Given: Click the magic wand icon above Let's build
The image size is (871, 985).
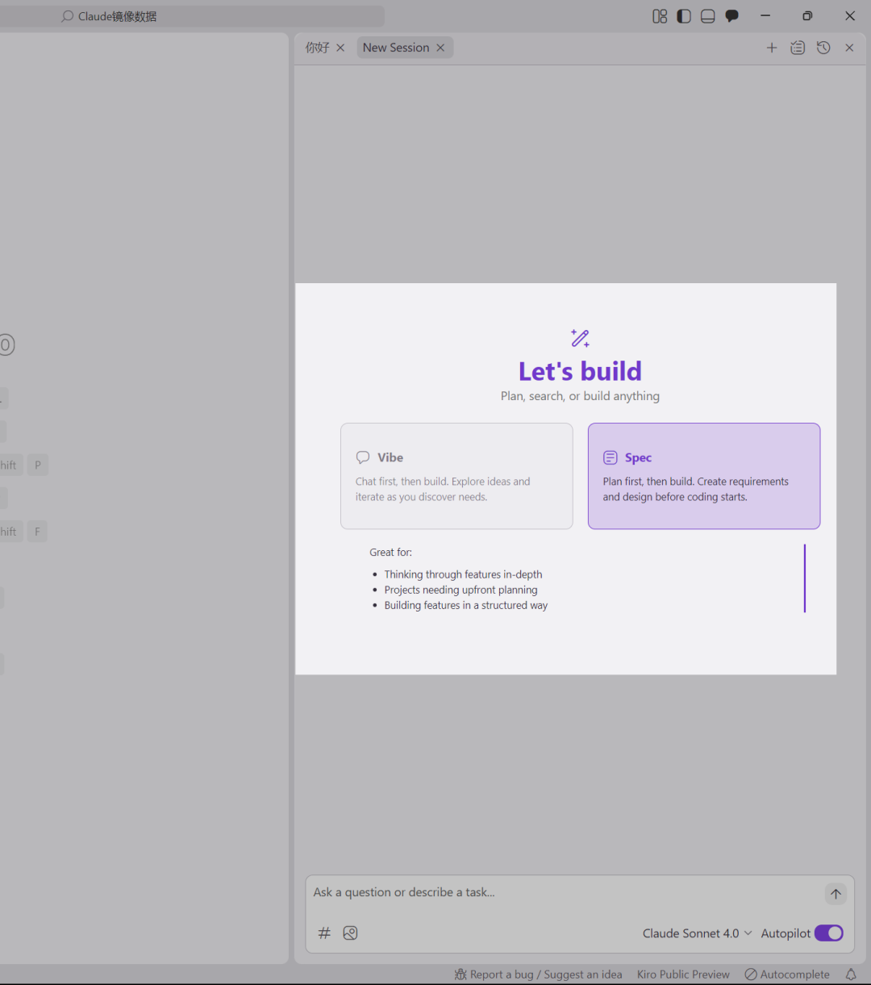Looking at the screenshot, I should click(x=580, y=338).
